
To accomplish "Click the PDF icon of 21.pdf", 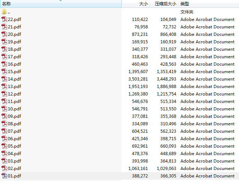I will pos(4,27).
